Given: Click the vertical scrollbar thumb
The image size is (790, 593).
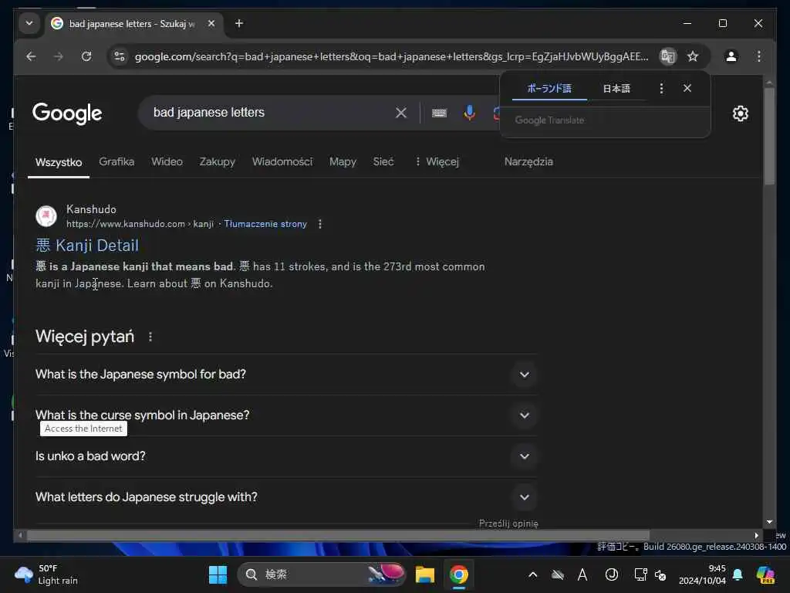Looking at the screenshot, I should [x=769, y=136].
